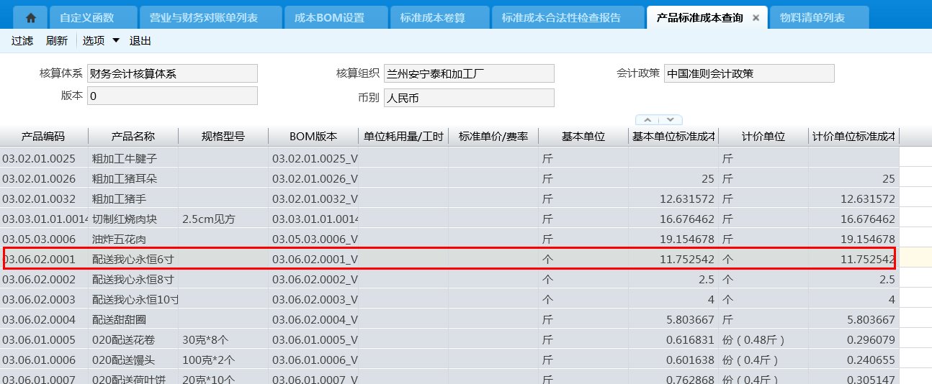Click 退出 to exit
Image resolution: width=932 pixels, height=384 pixels.
click(140, 41)
